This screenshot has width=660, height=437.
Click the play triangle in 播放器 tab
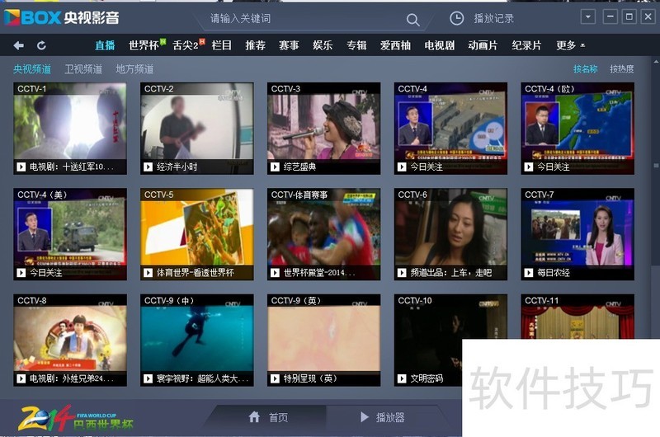pyautogui.click(x=365, y=417)
